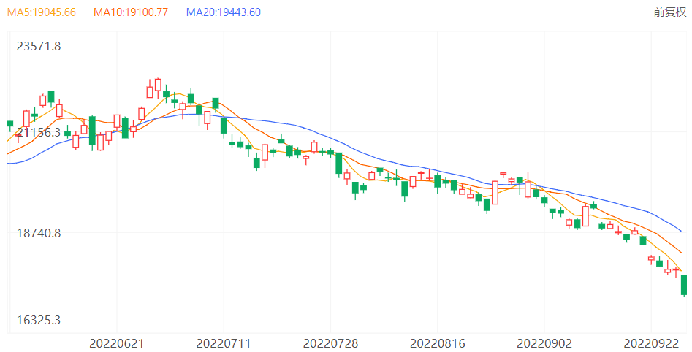Click the 20220728 date axis label
Screen dimensions: 692x352
330,343
